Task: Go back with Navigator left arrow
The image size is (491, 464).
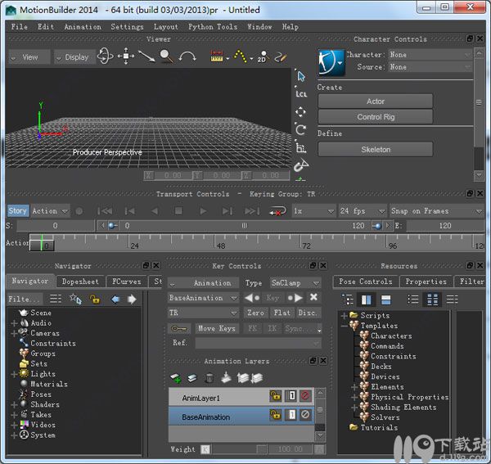Action: tap(115, 300)
